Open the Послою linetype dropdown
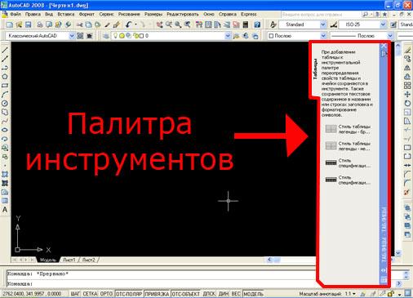Viewport: 413px width, 298px height. (x=390, y=36)
